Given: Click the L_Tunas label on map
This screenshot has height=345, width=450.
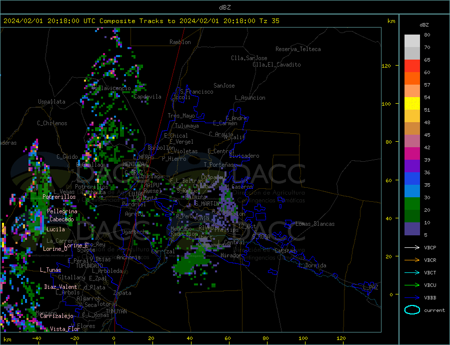Looking at the screenshot, I should pos(50,270).
